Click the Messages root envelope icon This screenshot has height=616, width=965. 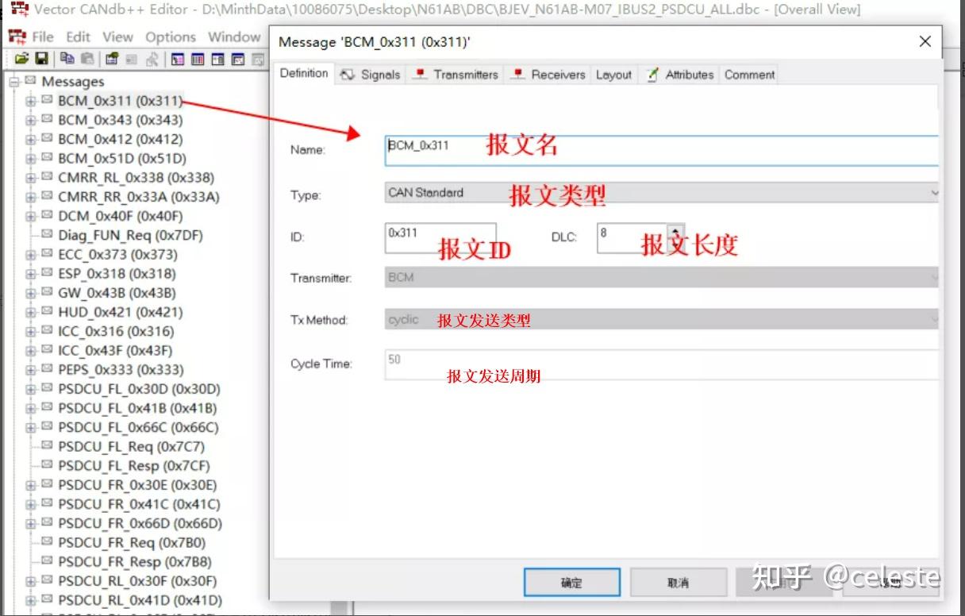[x=30, y=80]
